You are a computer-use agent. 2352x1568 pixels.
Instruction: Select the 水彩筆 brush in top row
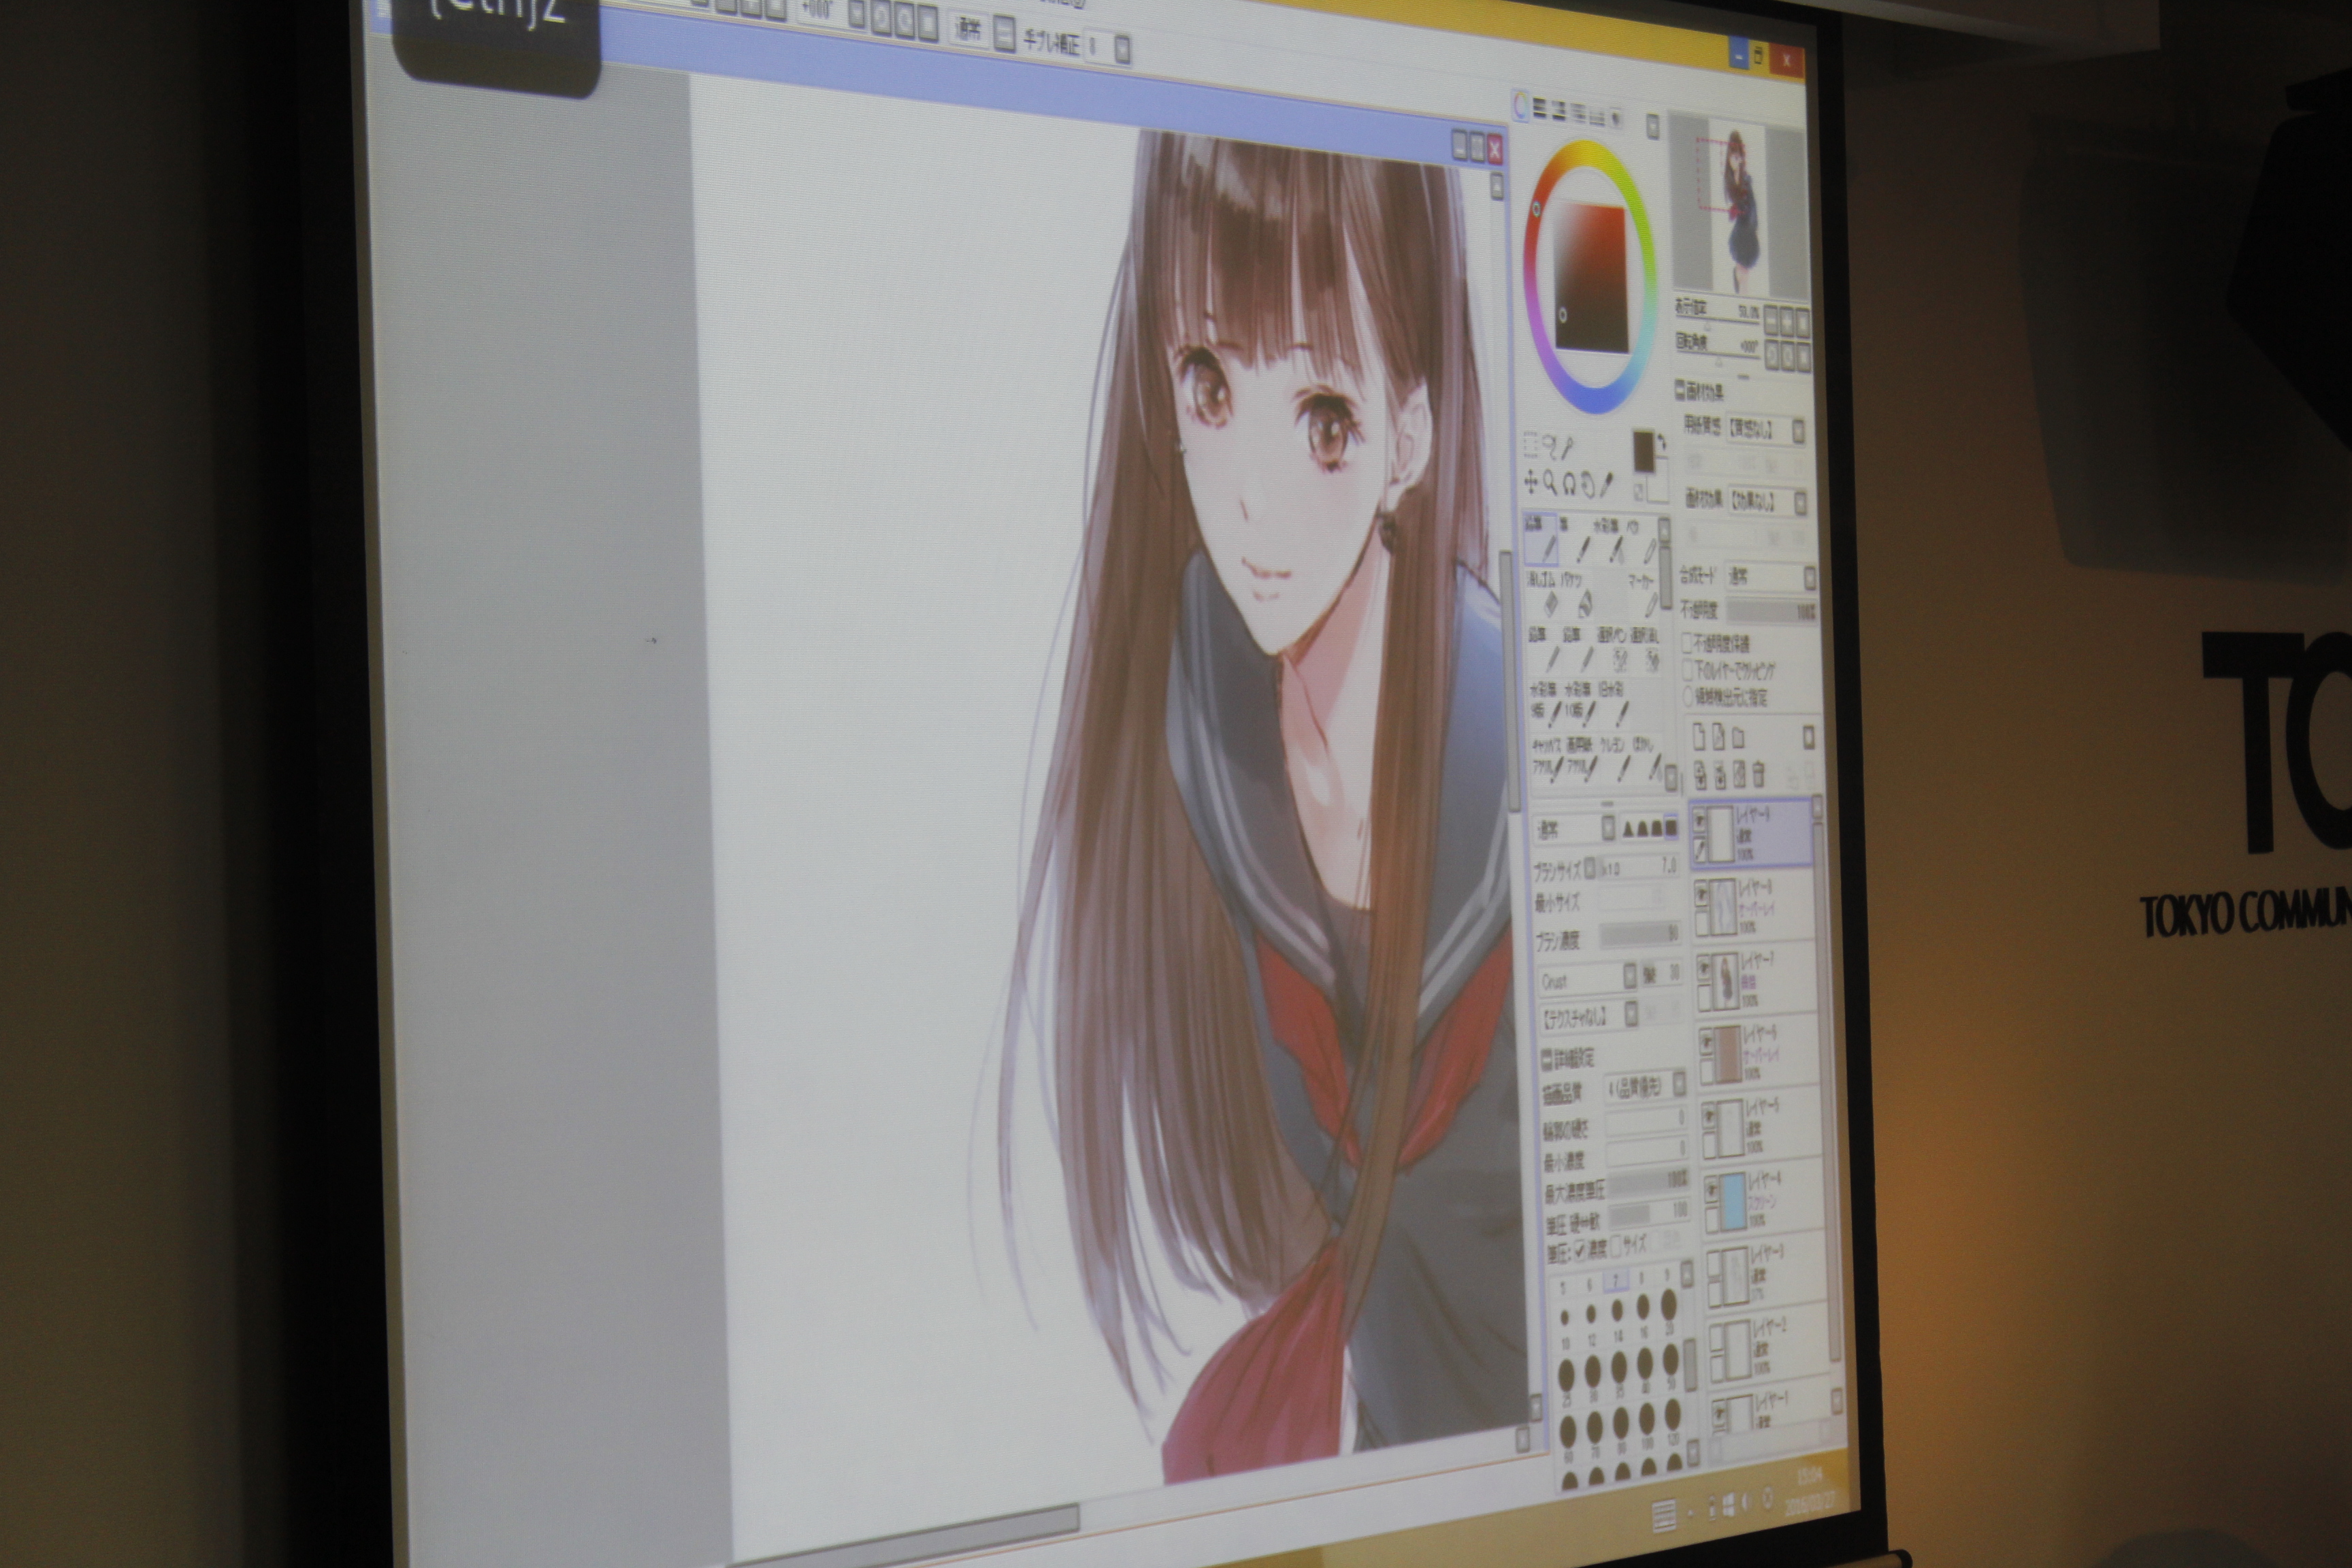point(1609,540)
